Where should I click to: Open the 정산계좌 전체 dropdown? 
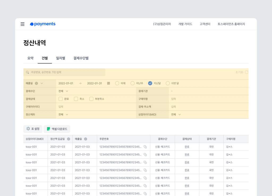coord(63,115)
